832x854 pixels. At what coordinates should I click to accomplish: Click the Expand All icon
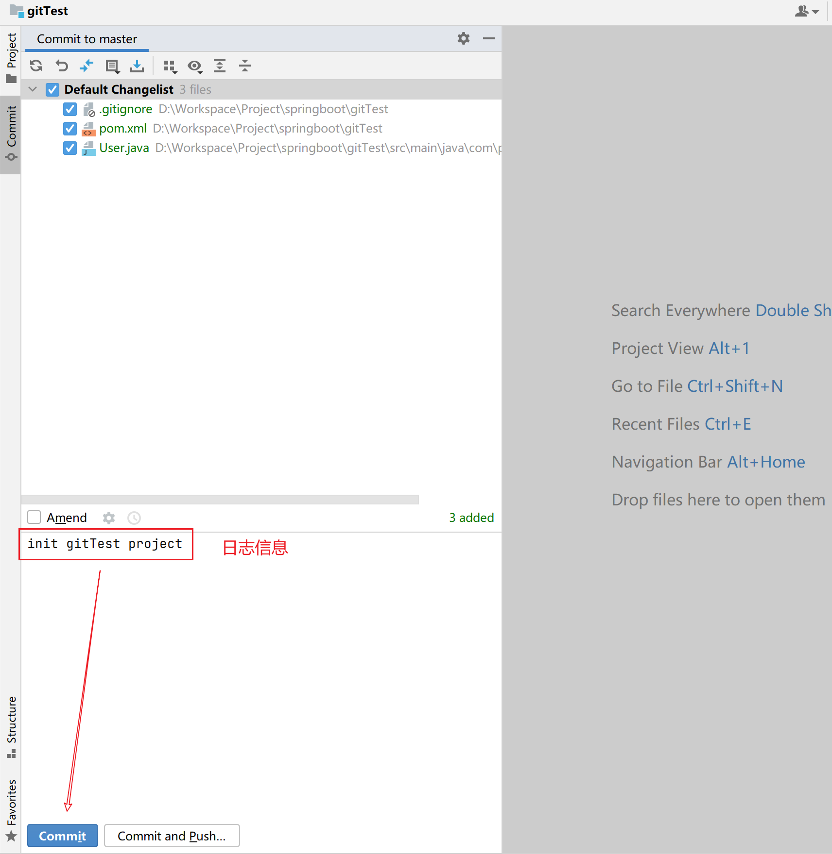pos(220,66)
